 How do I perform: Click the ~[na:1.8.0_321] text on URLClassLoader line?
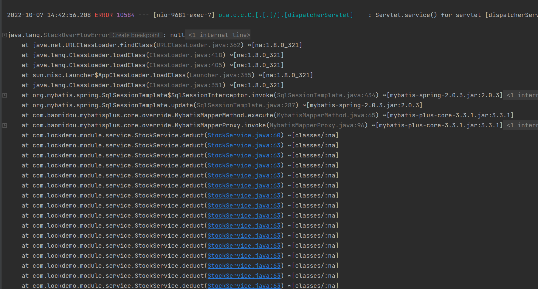click(x=275, y=45)
